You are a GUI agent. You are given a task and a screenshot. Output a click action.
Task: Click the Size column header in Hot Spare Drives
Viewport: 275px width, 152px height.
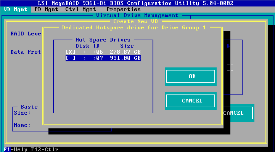point(127,46)
